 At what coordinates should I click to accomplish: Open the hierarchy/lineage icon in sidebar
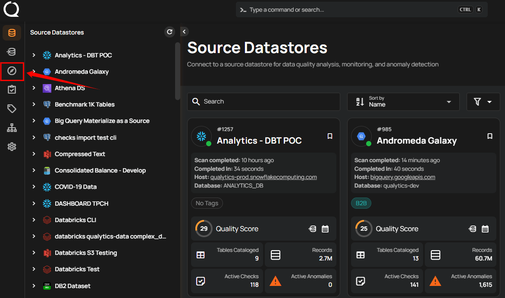[12, 128]
